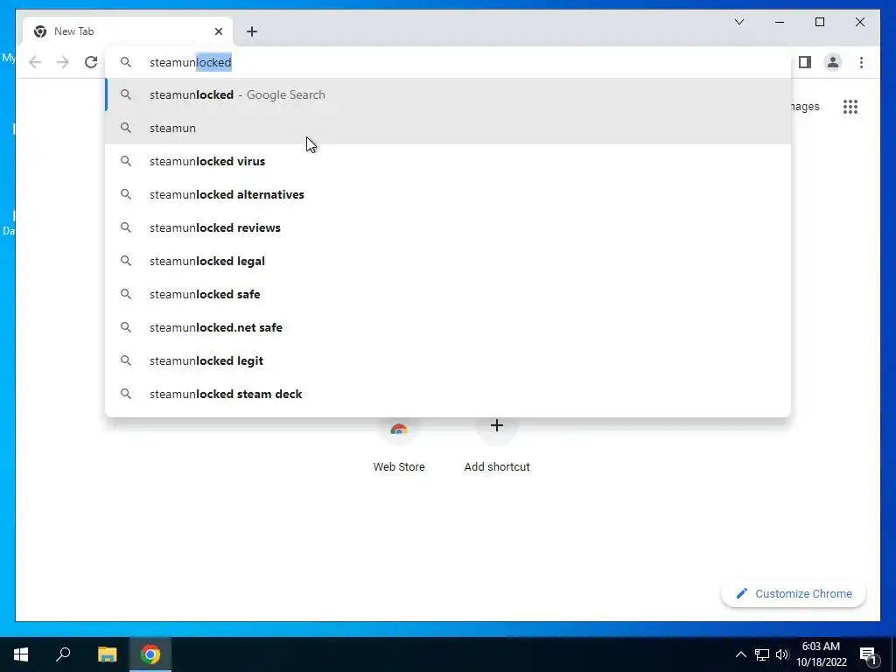Open Windows taskbar search
This screenshot has width=896, height=672.
tap(63, 654)
